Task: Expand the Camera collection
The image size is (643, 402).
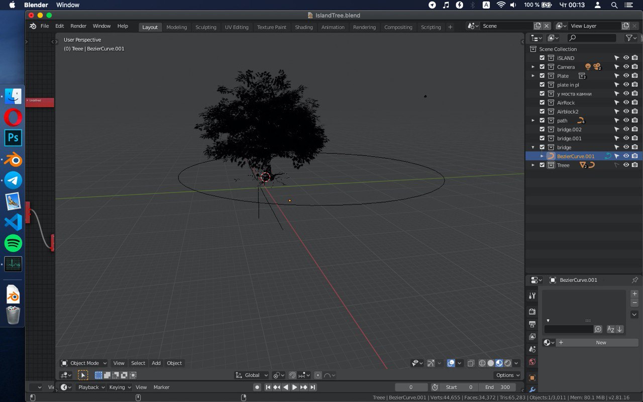Action: coord(533,67)
